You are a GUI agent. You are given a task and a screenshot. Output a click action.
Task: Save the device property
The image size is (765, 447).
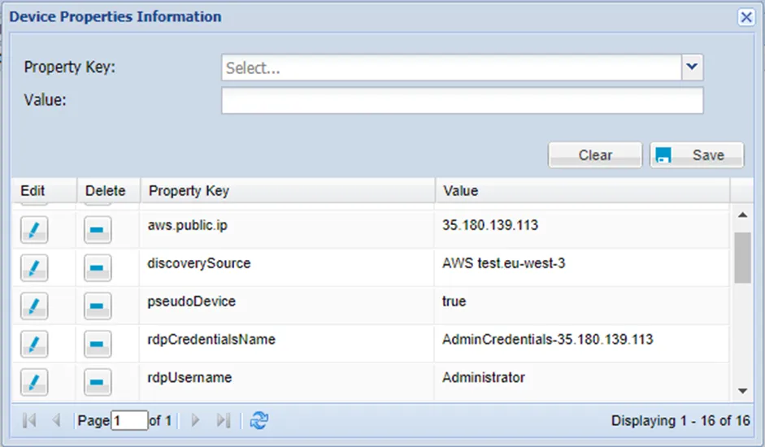[697, 155]
